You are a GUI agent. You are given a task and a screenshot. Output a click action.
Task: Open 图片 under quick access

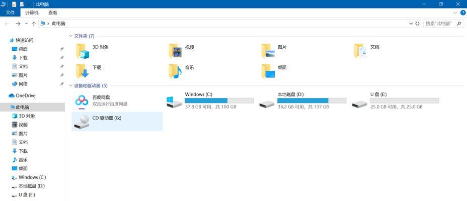(x=23, y=75)
